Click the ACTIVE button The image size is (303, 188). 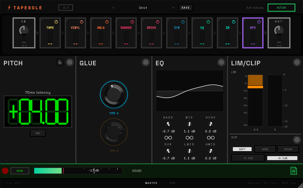tap(281, 8)
